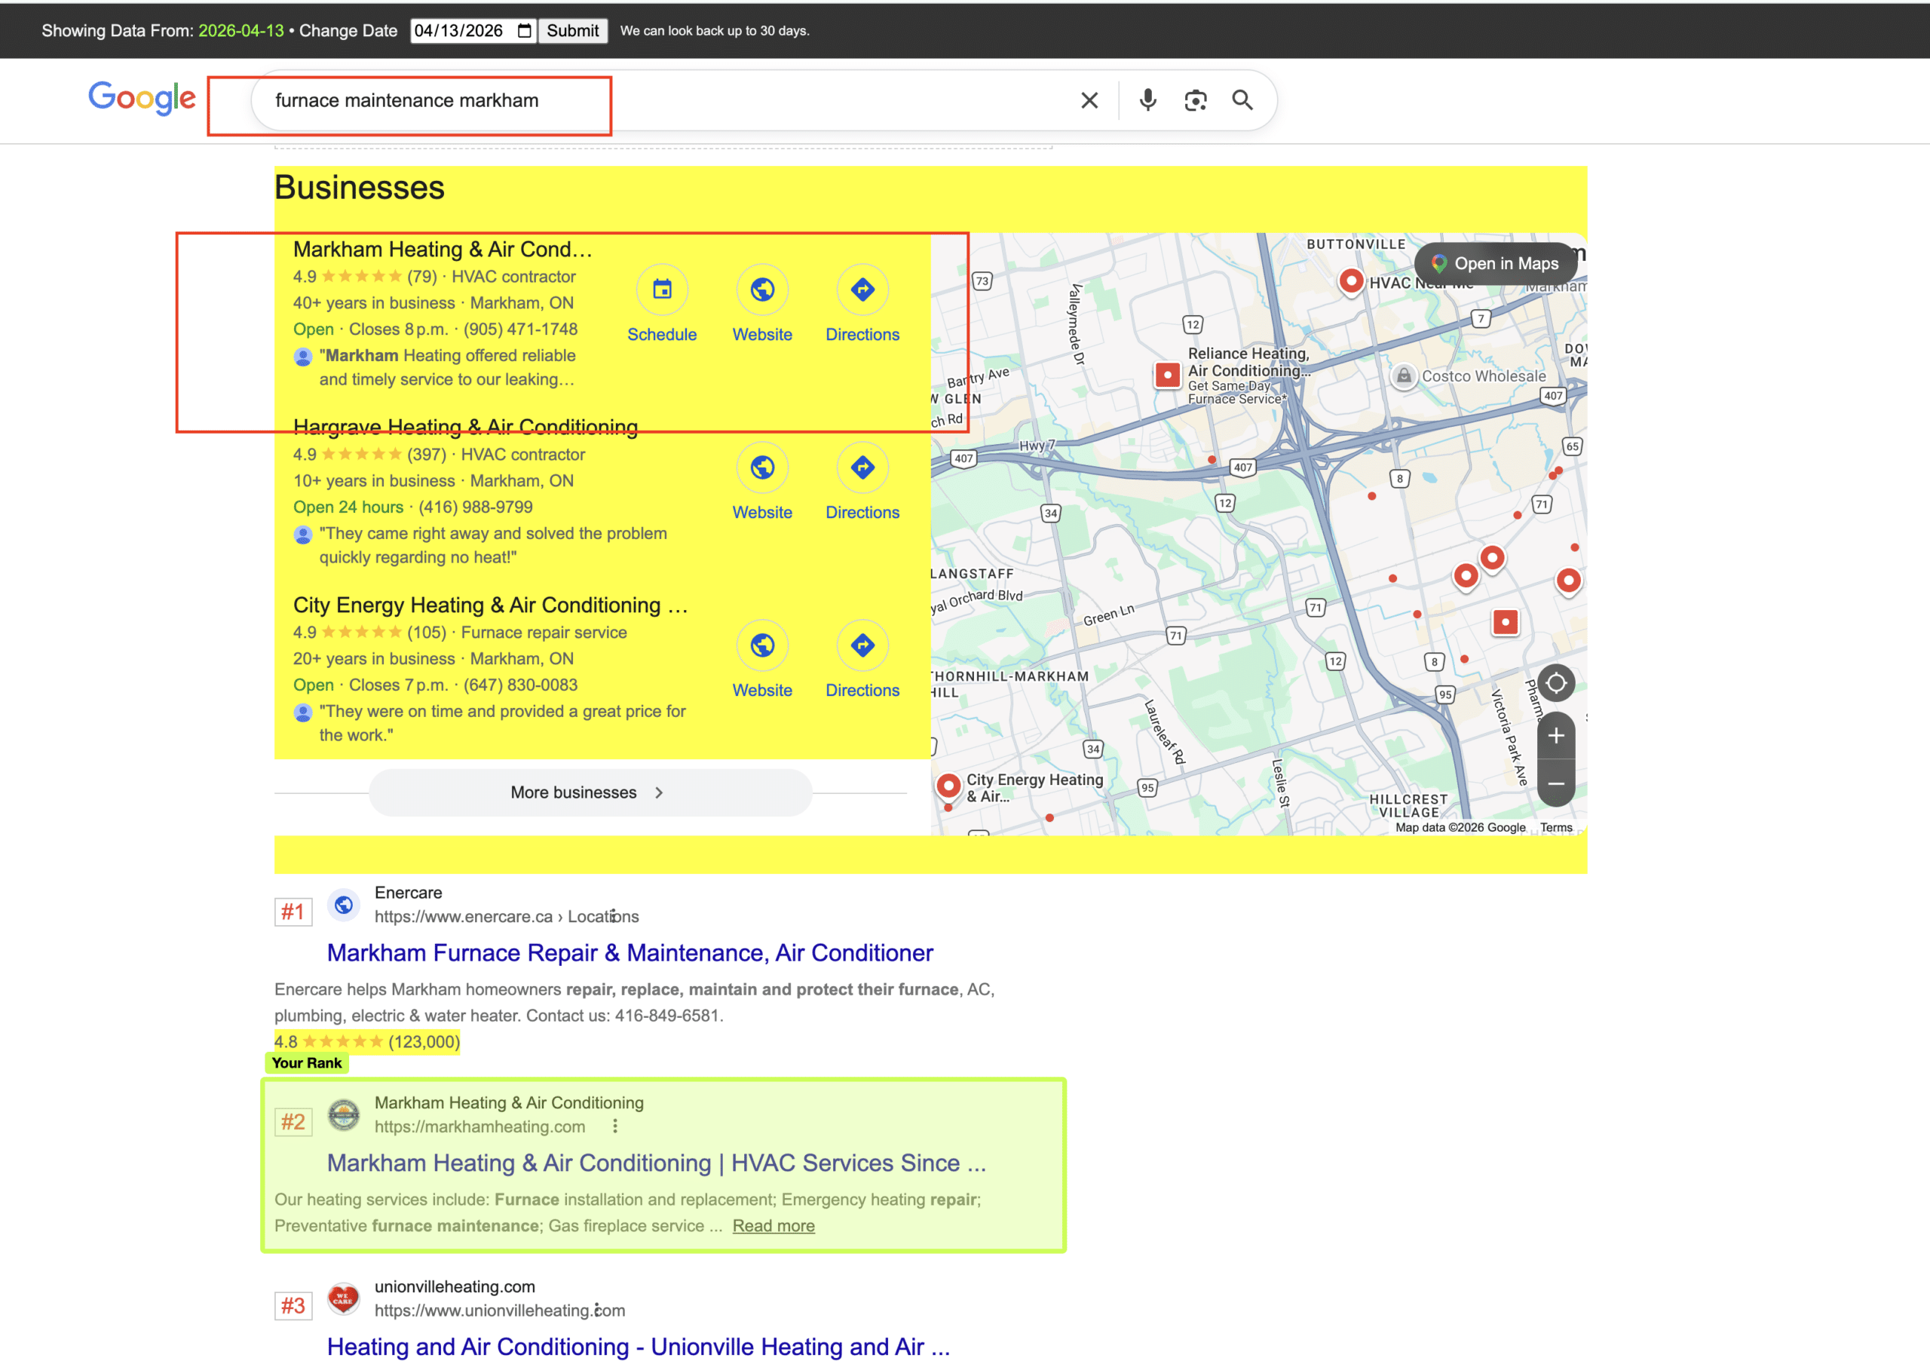Click the map Terms link
This screenshot has height=1367, width=1930.
pyautogui.click(x=1556, y=827)
